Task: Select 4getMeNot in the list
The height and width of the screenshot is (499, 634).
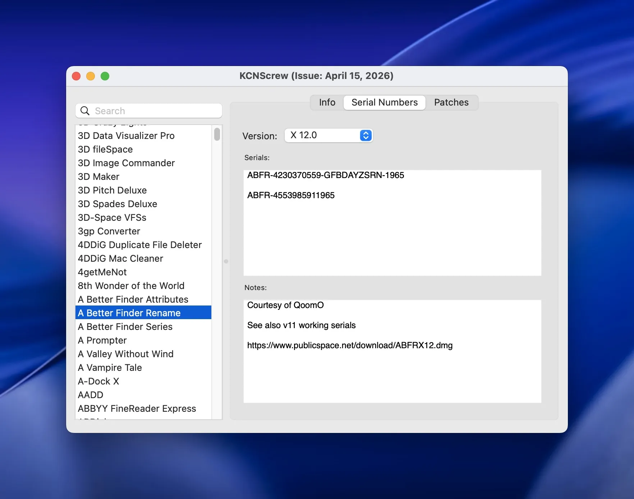Action: click(143, 272)
